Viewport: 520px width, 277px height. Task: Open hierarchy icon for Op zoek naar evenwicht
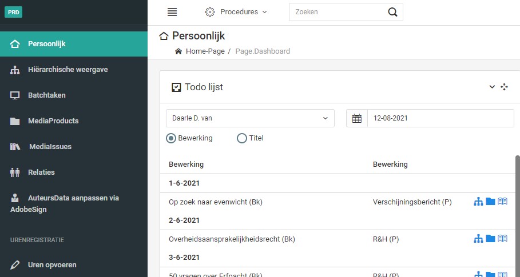479,202
